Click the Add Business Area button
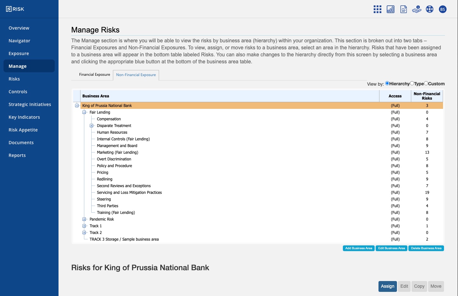Image resolution: width=458 pixels, height=296 pixels. [358, 248]
